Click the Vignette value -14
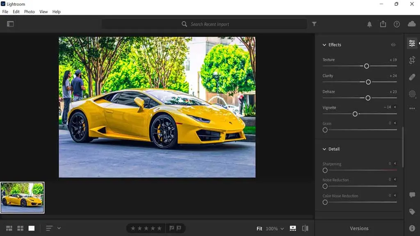Screen dimensions: 420x236 tap(387, 107)
